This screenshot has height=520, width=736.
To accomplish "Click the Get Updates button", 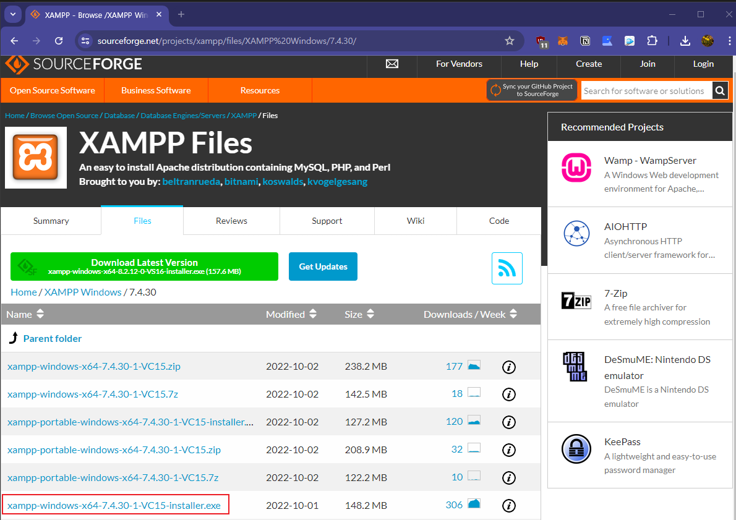I will click(323, 266).
